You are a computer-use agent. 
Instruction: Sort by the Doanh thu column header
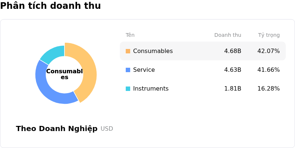(228, 35)
